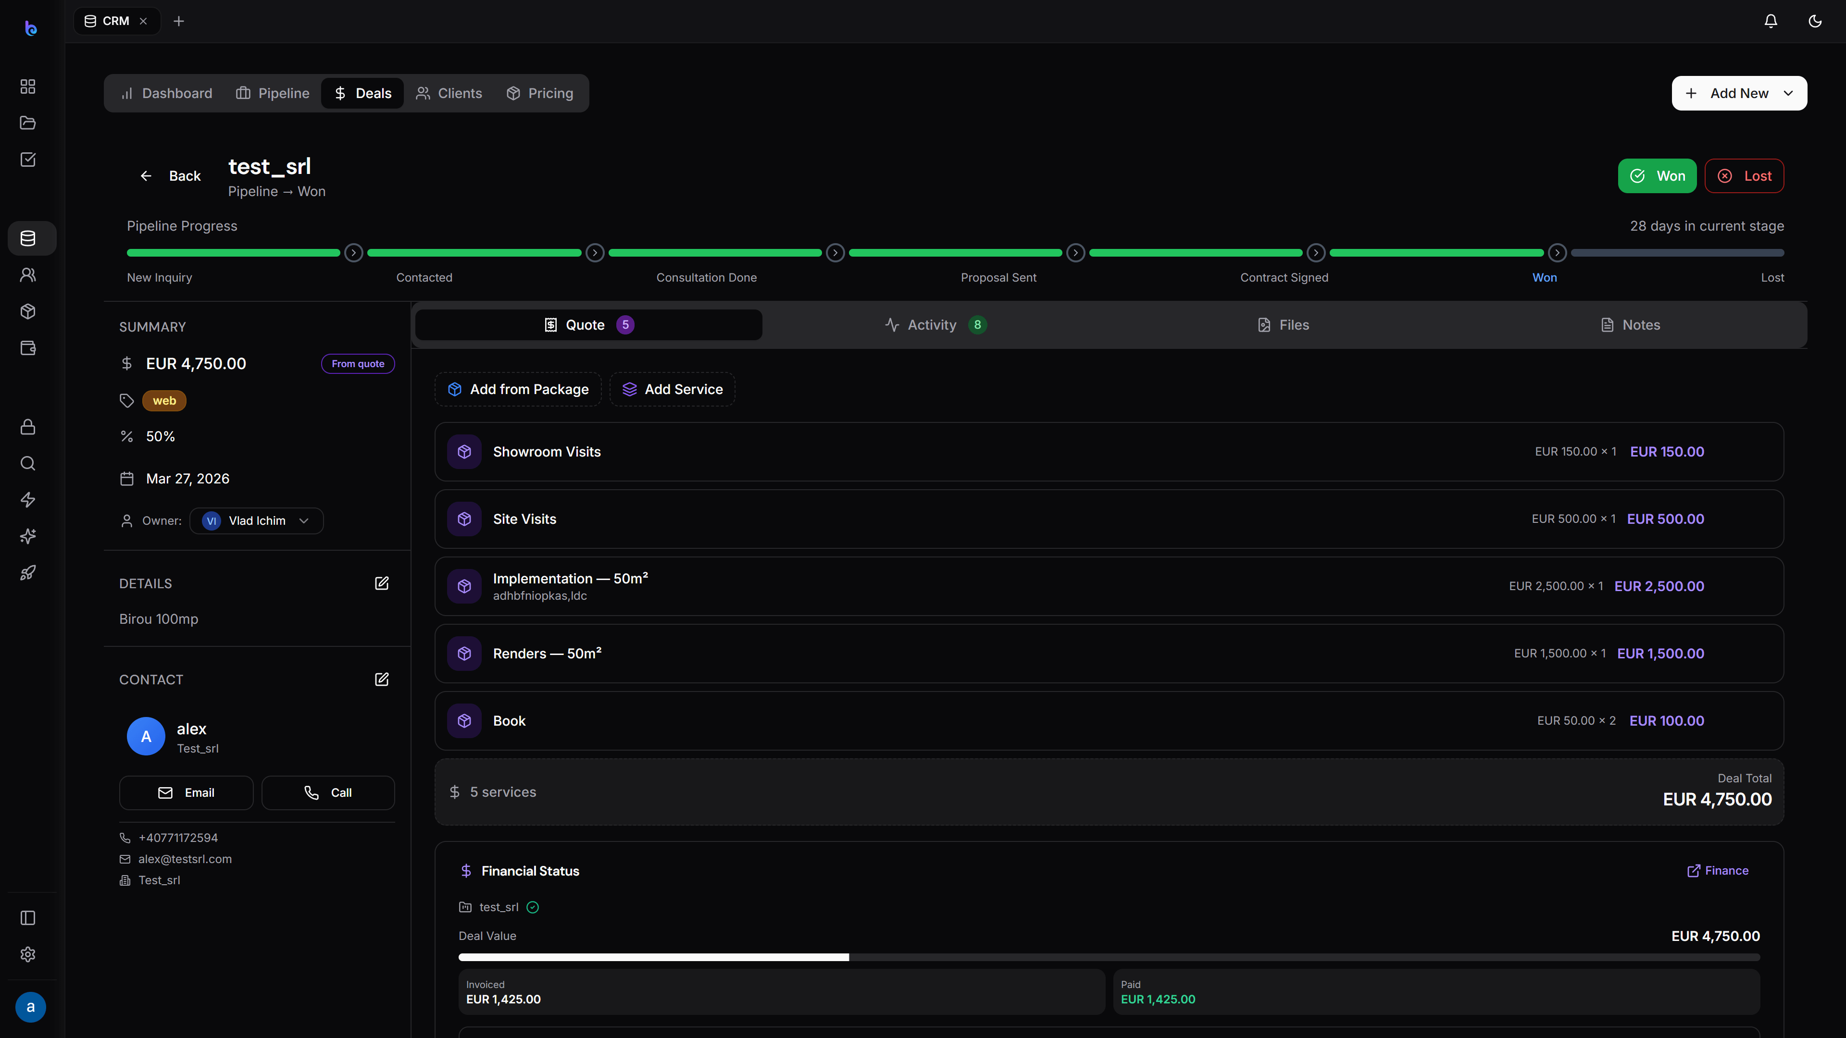Open the Activity tab
This screenshot has width=1846, height=1038.
[935, 324]
